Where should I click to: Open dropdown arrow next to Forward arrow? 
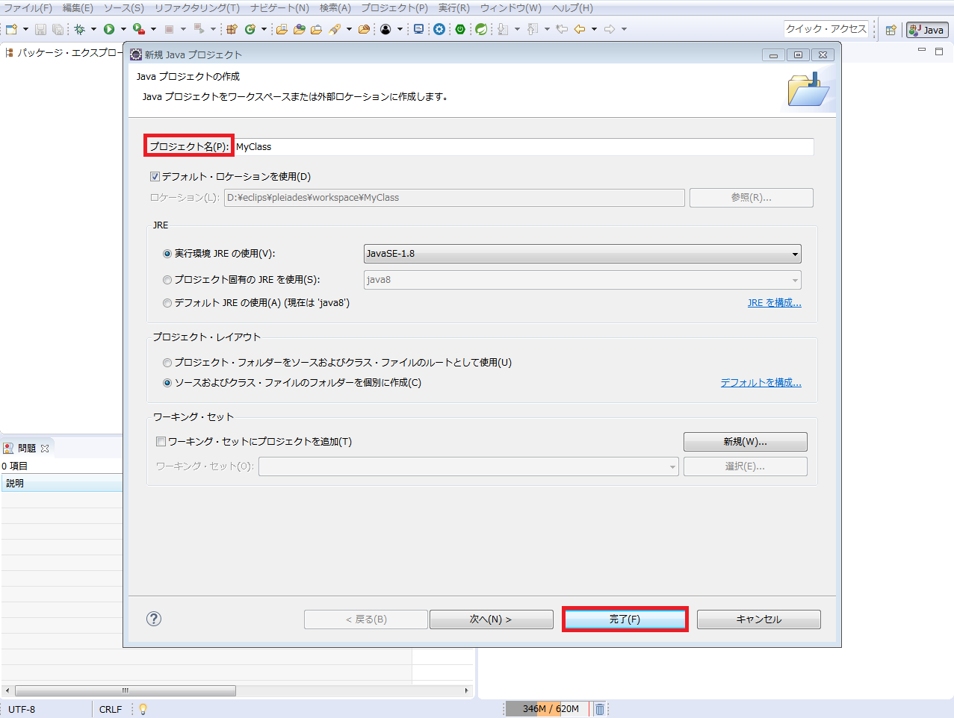point(624,29)
